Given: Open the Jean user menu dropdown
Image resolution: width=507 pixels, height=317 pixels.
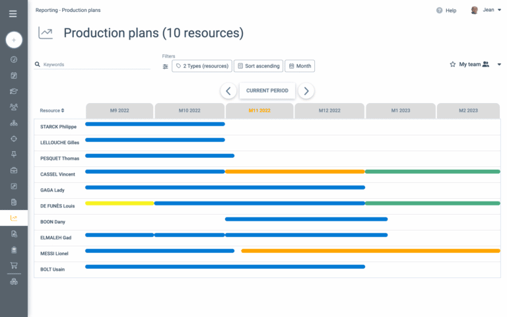Looking at the screenshot, I should pos(499,10).
